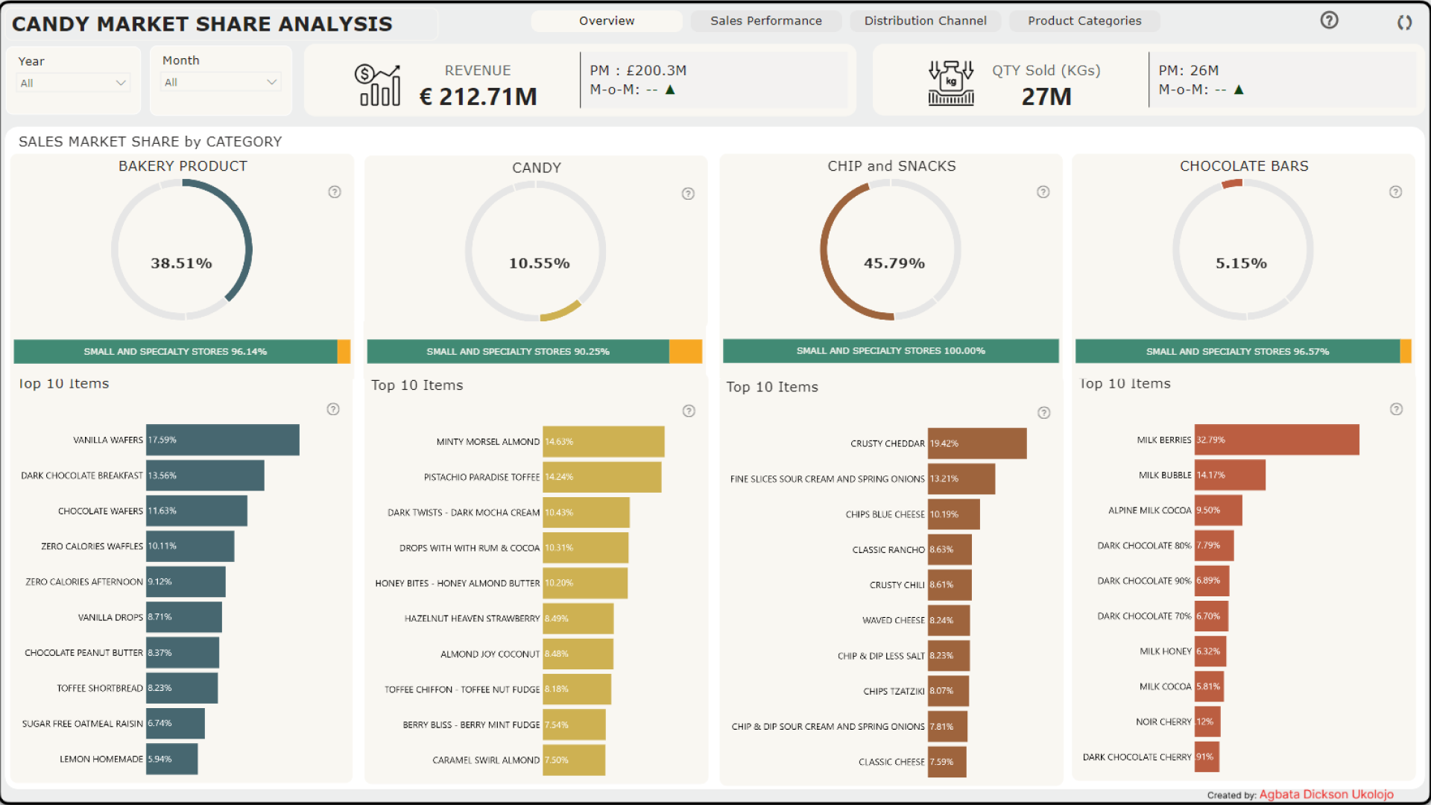Follow the Agbata Dickson Ukolojo creator link

[x=1326, y=794]
